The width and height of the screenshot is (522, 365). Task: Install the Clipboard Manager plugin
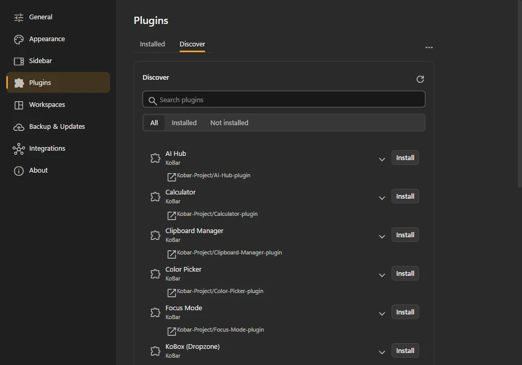tap(405, 235)
